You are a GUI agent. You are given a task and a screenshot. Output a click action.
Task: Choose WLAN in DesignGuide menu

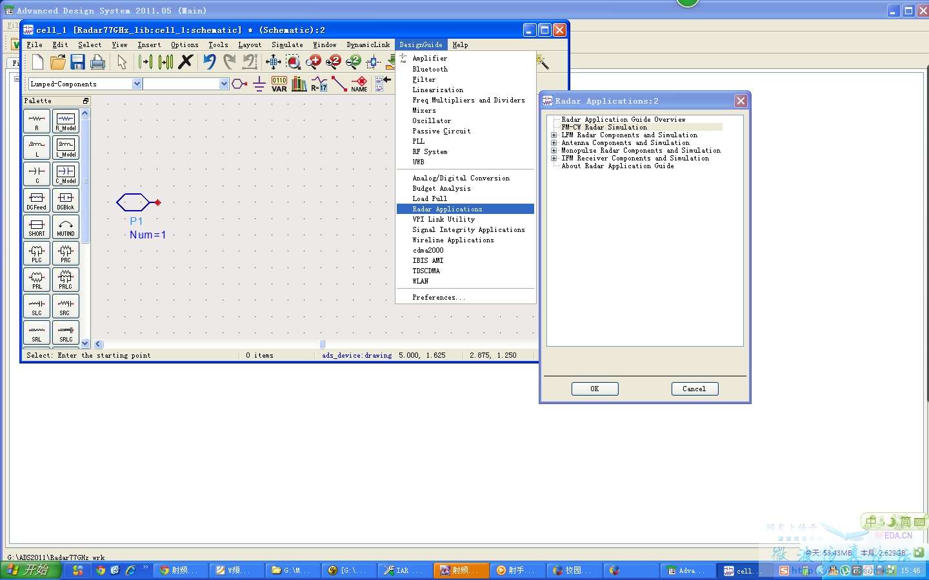(420, 281)
